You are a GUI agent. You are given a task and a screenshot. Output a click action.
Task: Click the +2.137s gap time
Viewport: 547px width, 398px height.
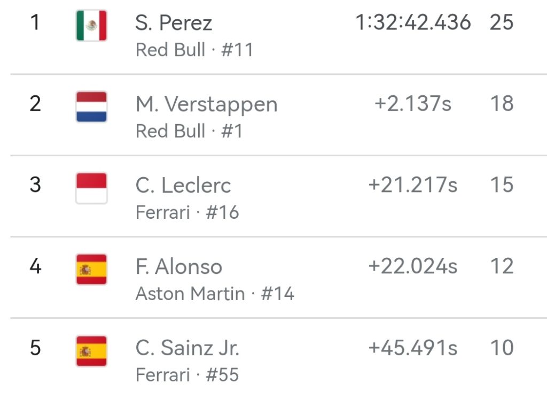(x=413, y=104)
